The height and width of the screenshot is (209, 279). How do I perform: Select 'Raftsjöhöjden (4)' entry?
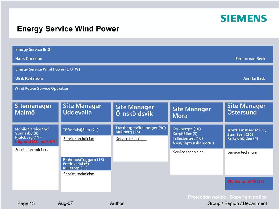pos(243,138)
